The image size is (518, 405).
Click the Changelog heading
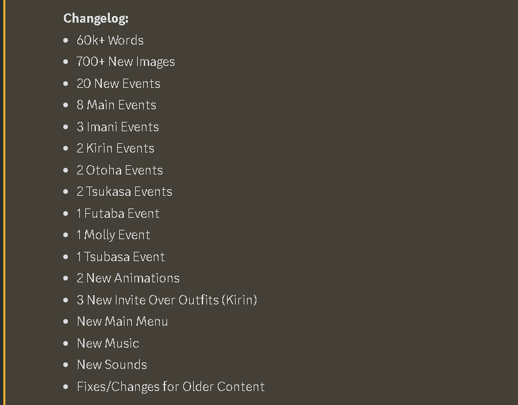pos(96,18)
